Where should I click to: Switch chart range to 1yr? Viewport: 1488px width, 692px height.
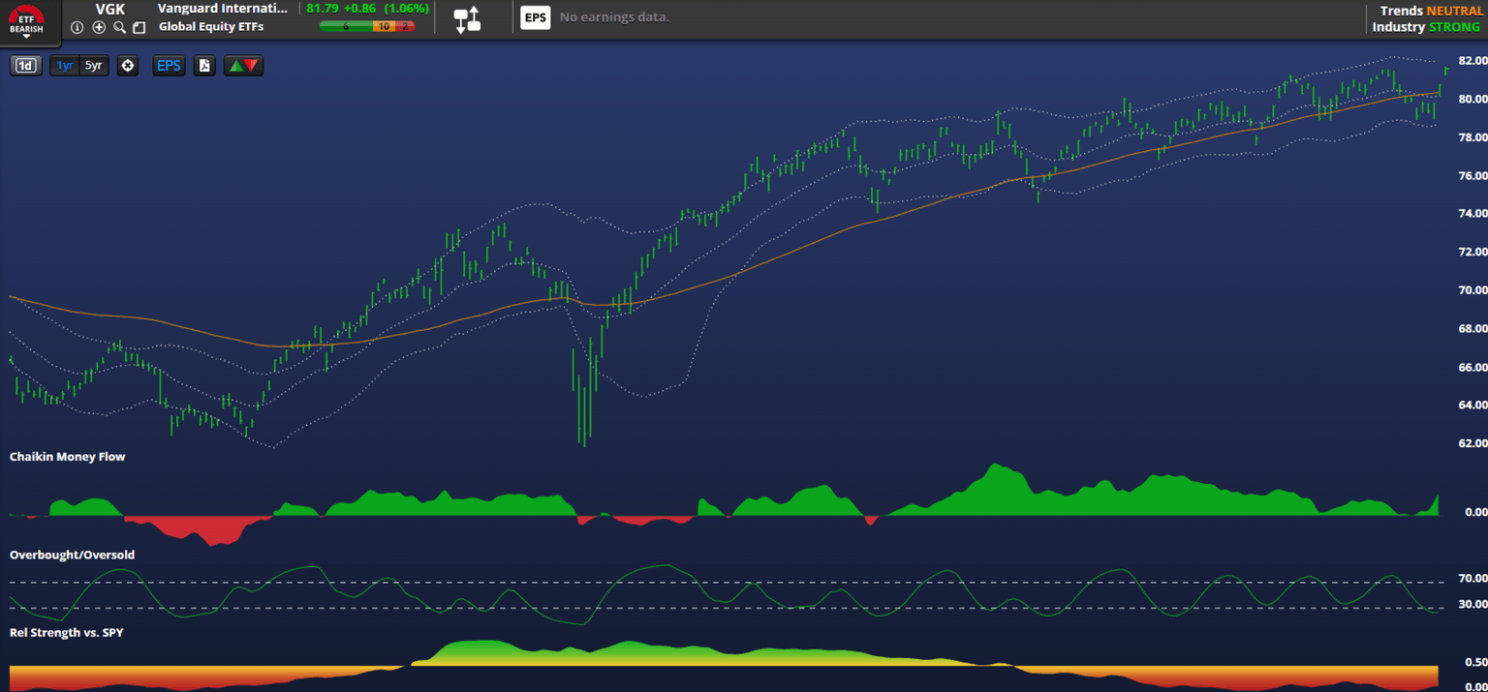tap(65, 66)
